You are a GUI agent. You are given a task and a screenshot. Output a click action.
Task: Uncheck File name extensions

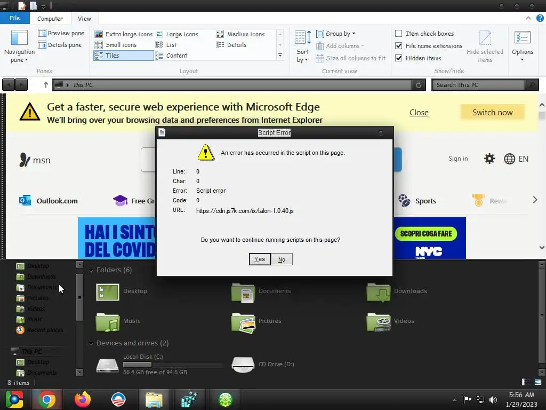click(x=399, y=46)
